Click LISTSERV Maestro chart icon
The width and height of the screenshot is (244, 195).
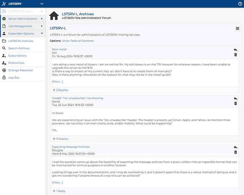(4, 11)
